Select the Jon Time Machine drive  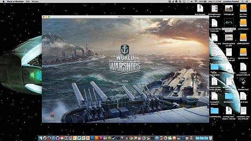pyautogui.click(x=243, y=8)
